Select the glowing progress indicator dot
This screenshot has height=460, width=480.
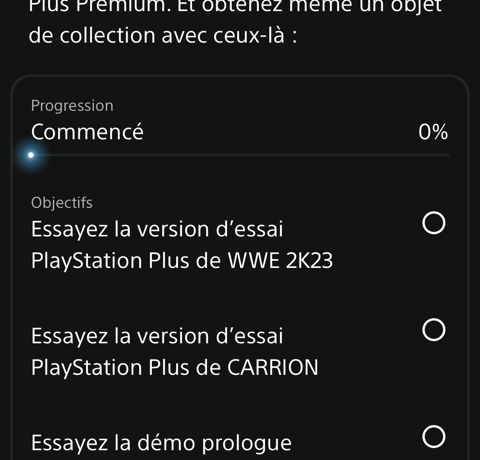[x=31, y=155]
